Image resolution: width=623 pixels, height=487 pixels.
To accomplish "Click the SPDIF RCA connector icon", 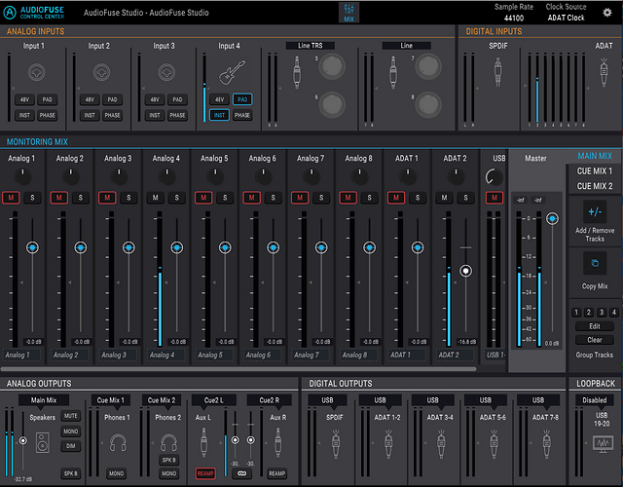I will 497,72.
